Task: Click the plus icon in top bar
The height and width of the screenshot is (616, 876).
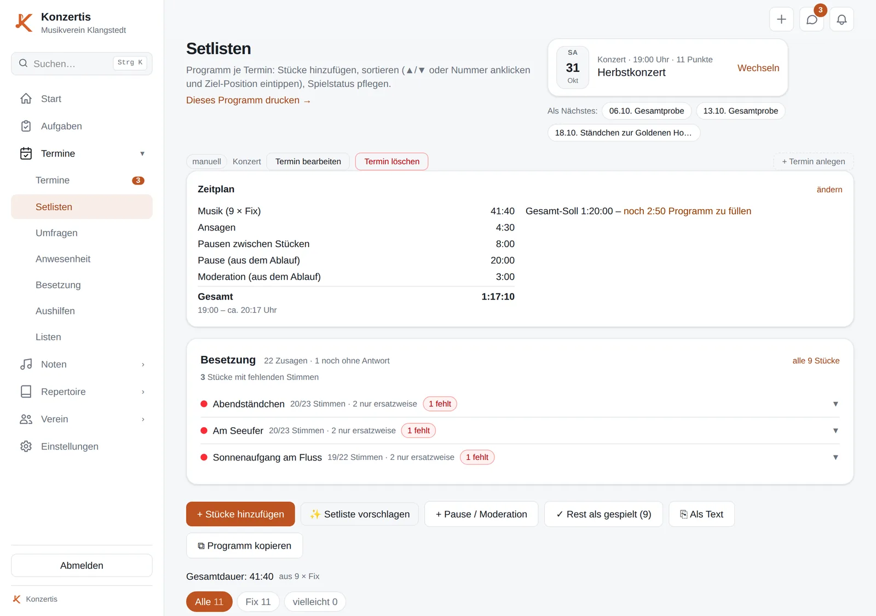Action: (781, 20)
